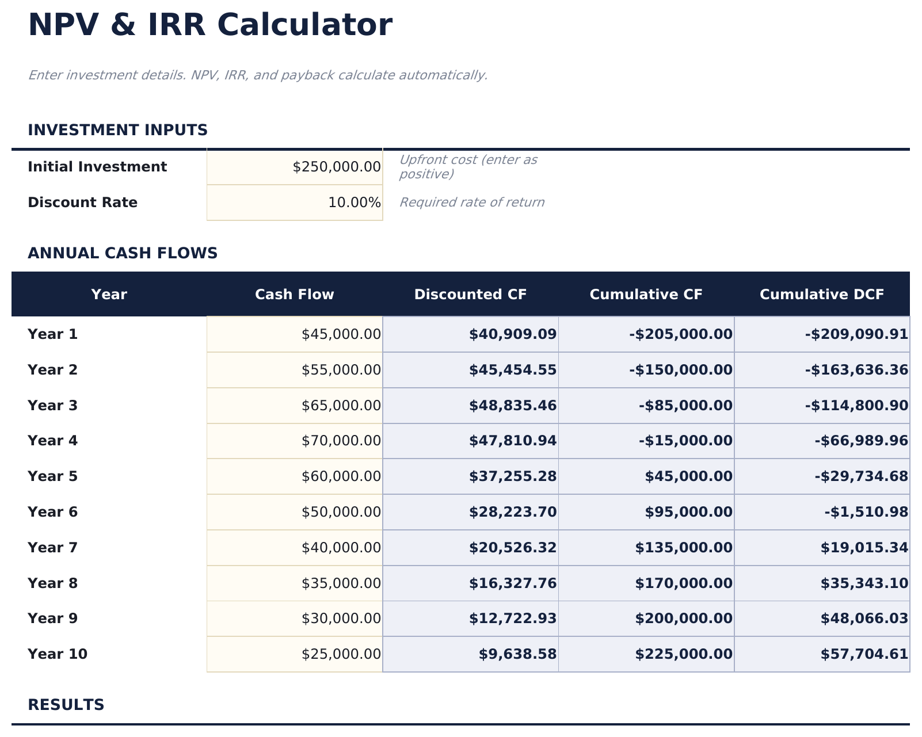Click the Year 3 cash flow field
Screen dimensions: 922x737
click(294, 405)
